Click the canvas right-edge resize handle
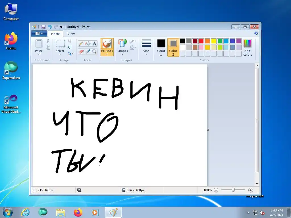Viewport: 291px width, 218px height. [x=208, y=130]
